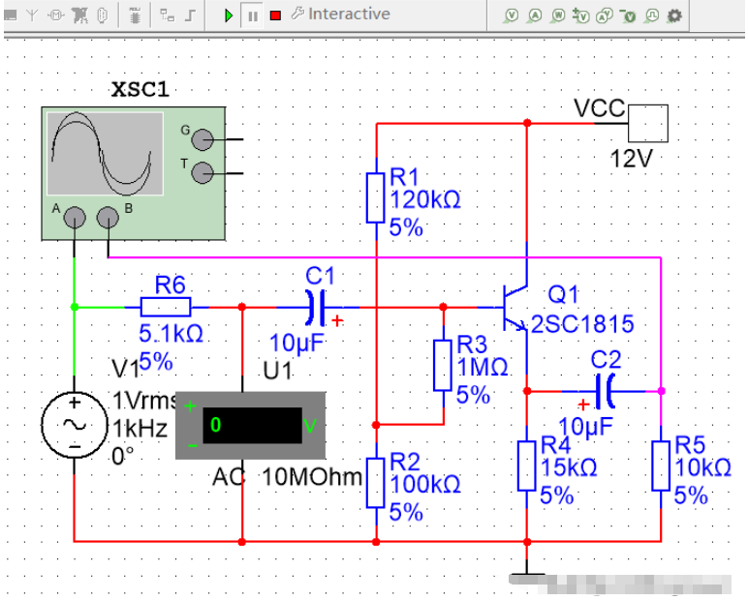This screenshot has width=748, height=600.
Task: Click the 10µF value of C2
Action: 585,427
